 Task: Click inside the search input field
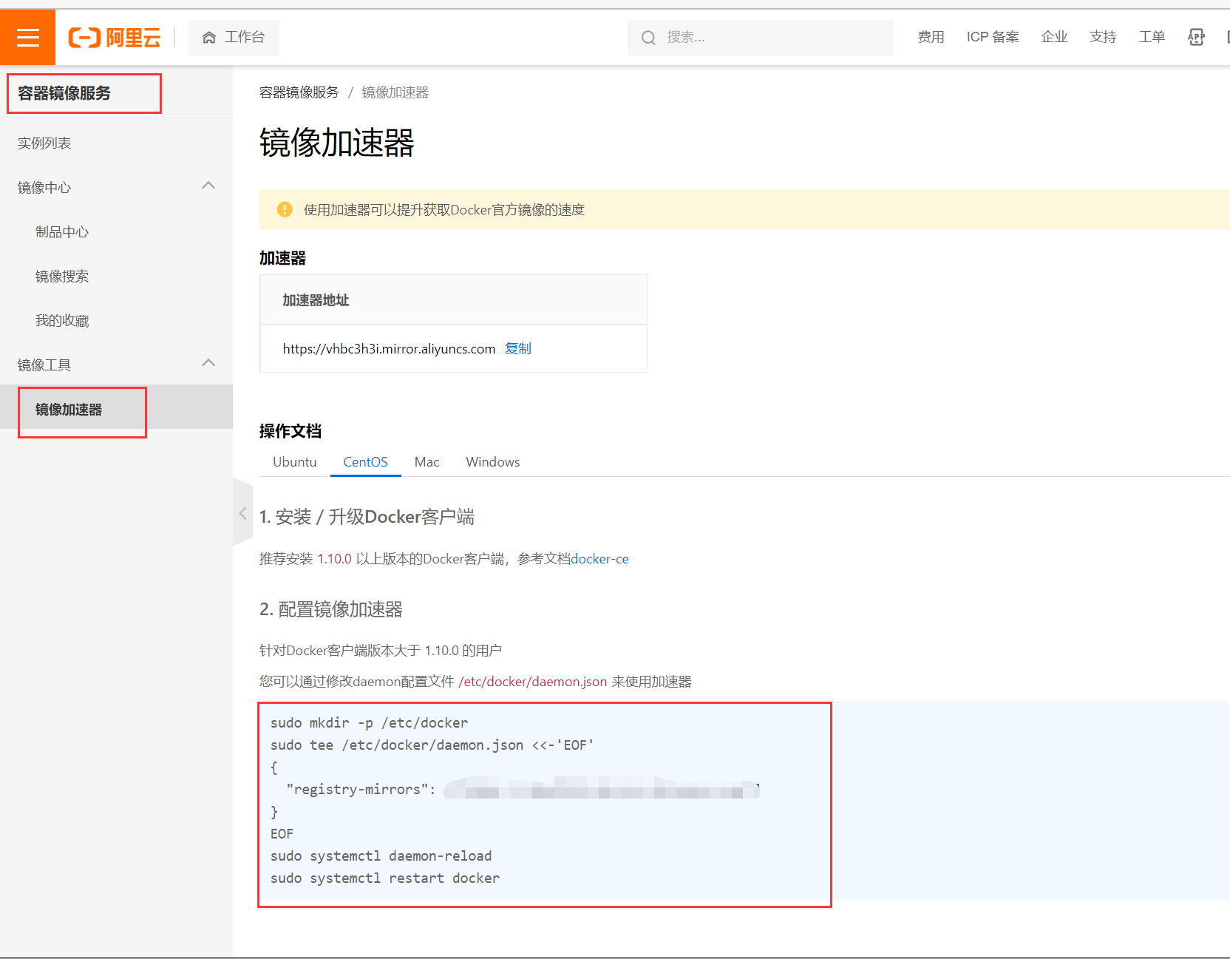point(739,37)
